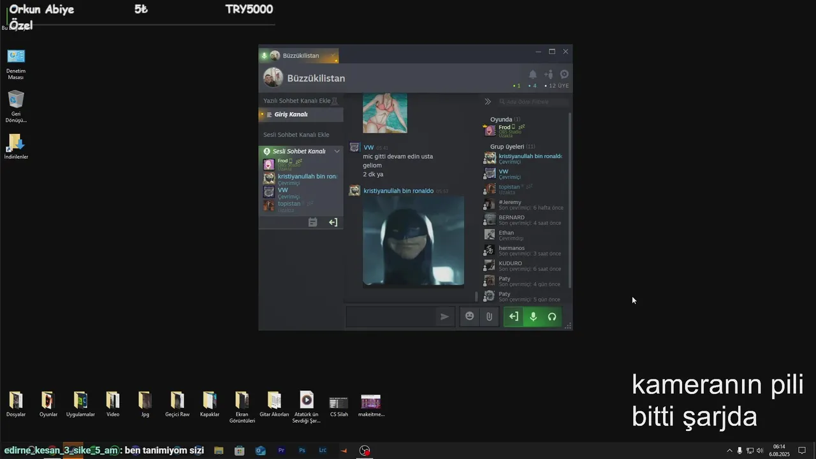Open OBS Studio in taskbar

(365, 451)
